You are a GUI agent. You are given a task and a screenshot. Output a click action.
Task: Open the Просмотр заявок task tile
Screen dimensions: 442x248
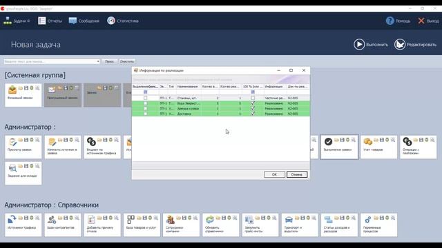[23, 147]
